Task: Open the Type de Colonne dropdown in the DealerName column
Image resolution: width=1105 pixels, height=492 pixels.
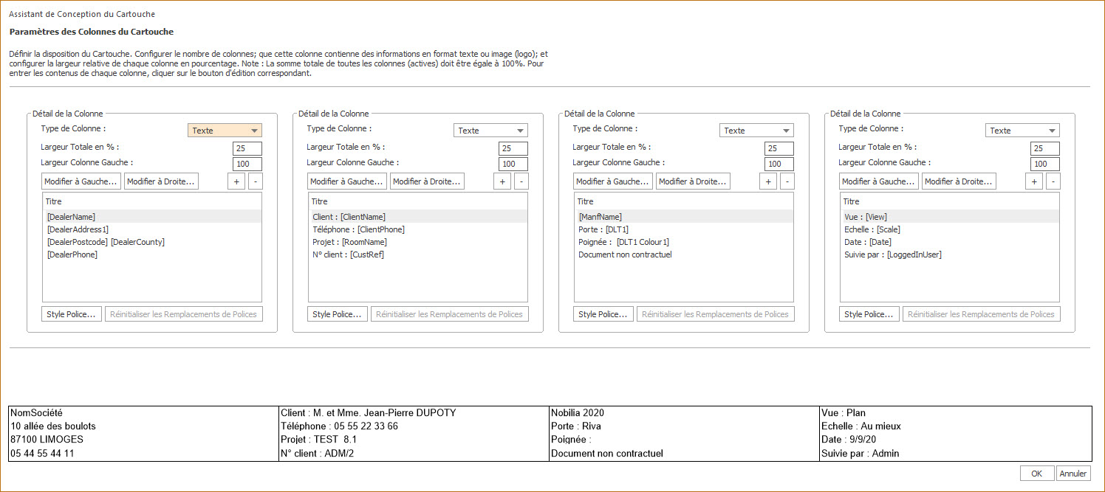Action: (225, 131)
